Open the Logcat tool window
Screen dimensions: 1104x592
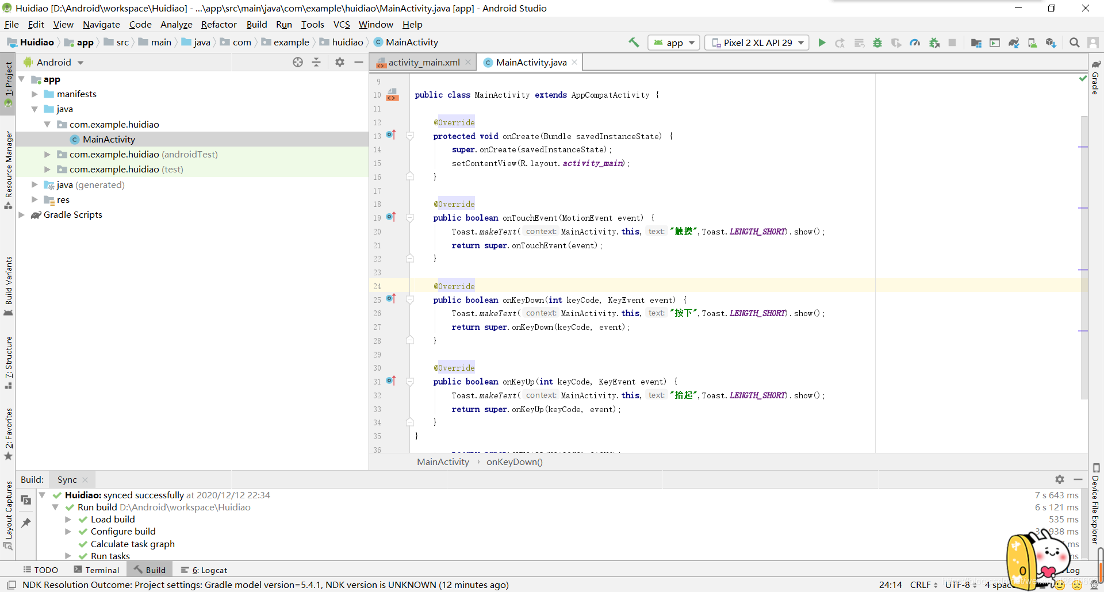[204, 570]
